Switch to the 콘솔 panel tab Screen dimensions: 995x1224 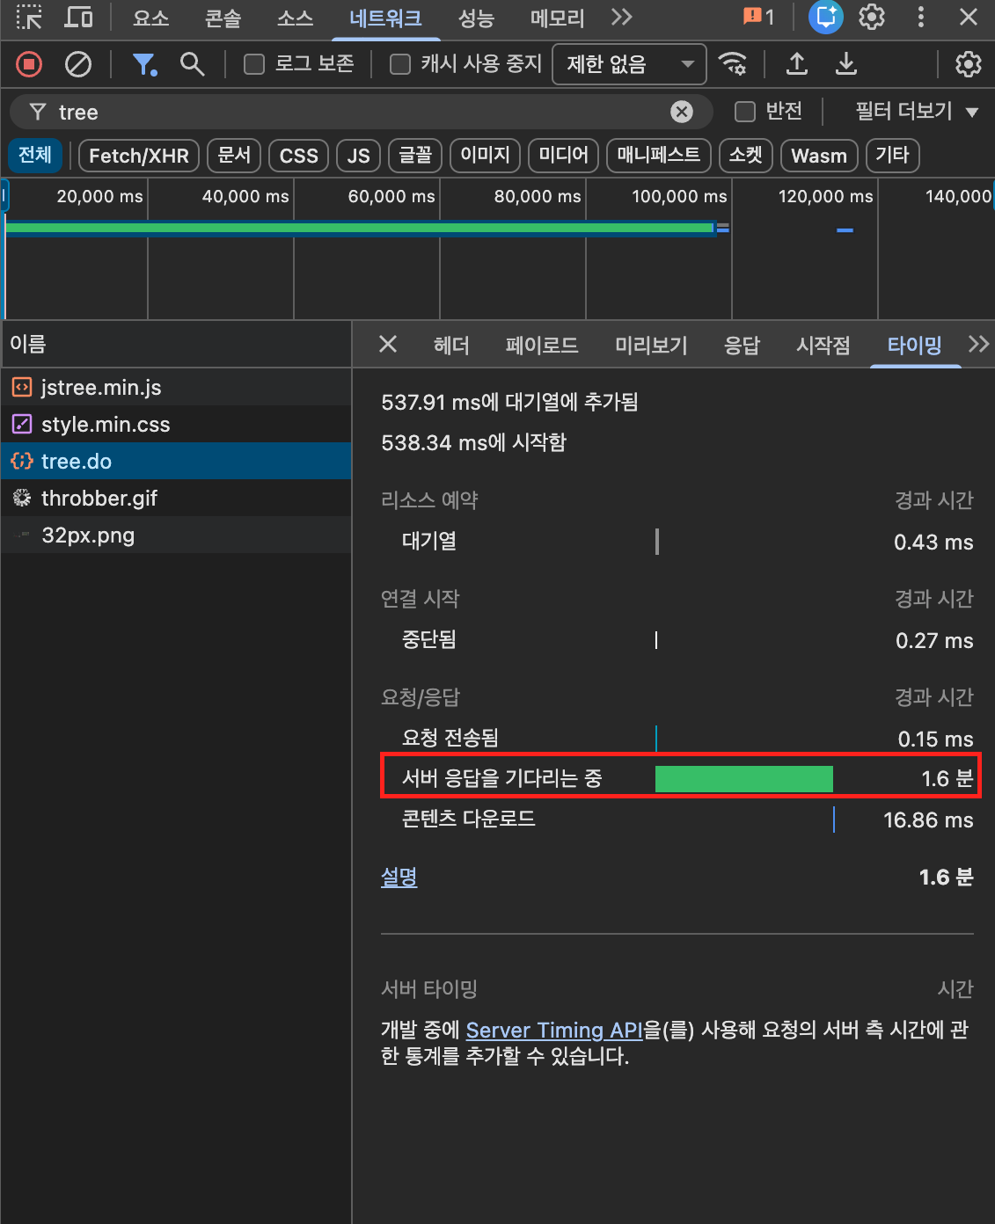223,18
